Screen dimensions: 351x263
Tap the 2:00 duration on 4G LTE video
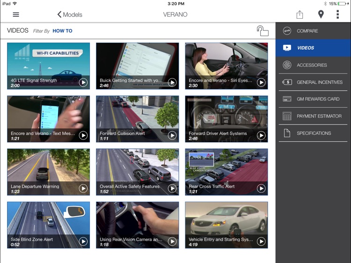[x=15, y=86]
